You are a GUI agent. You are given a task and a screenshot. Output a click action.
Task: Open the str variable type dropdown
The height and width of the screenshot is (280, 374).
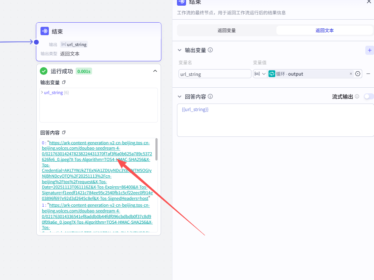[260, 74]
